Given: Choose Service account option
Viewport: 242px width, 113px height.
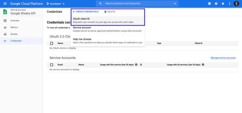Looking at the screenshot, I should (x=108, y=29).
